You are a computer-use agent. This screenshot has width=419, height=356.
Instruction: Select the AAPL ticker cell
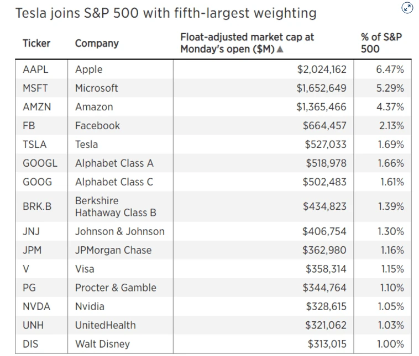click(35, 70)
